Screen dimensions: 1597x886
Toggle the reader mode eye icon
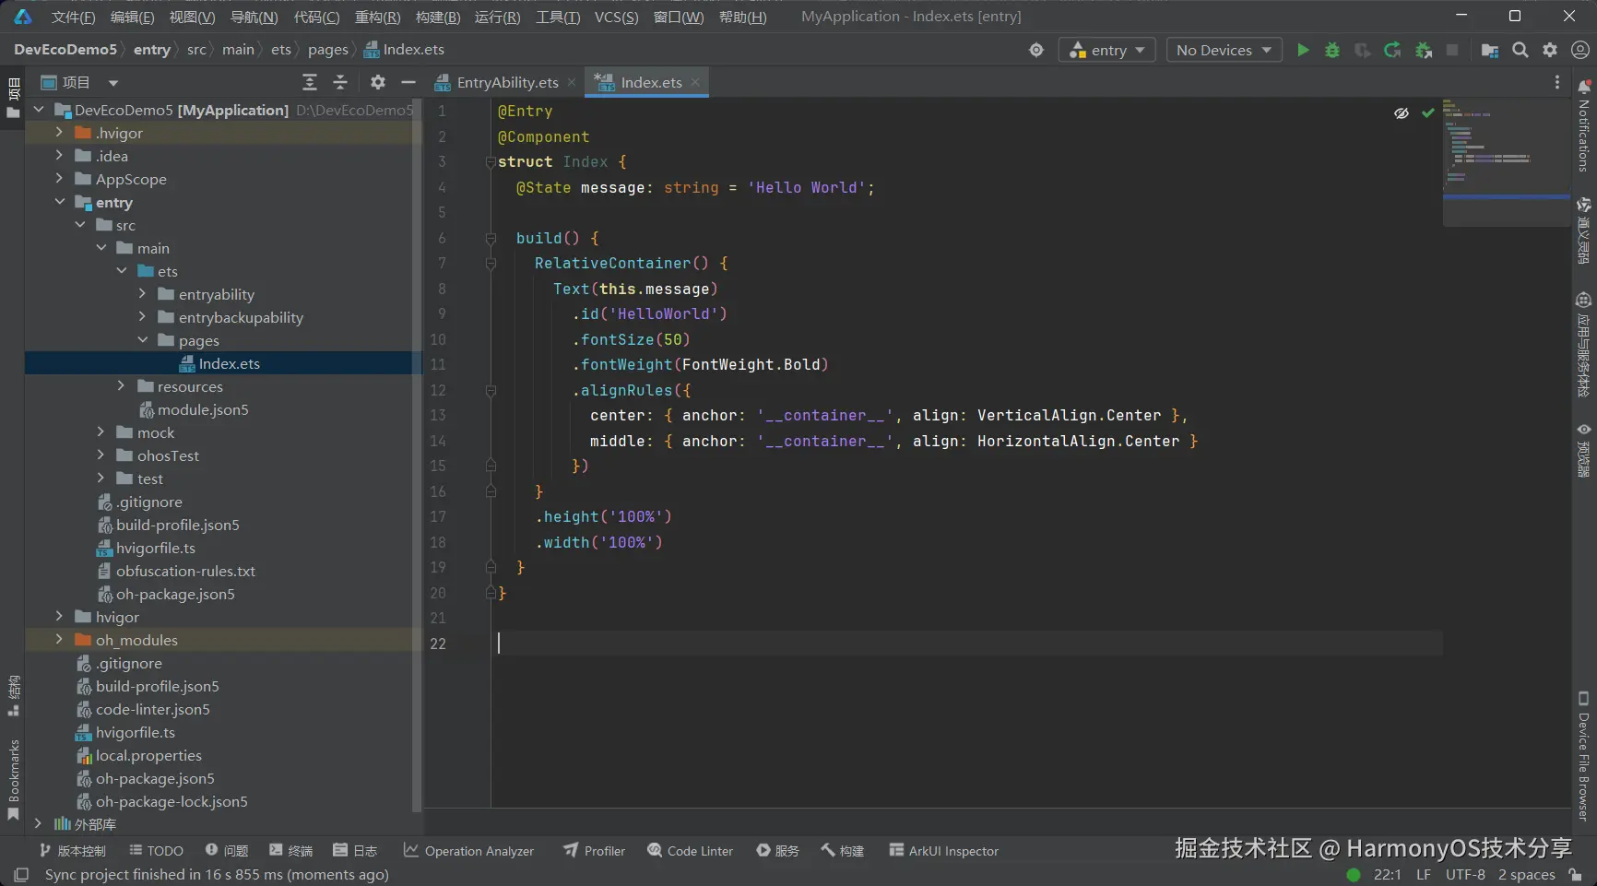1402,112
